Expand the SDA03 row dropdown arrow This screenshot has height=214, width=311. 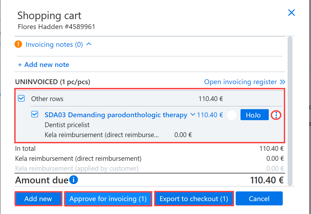click(193, 114)
